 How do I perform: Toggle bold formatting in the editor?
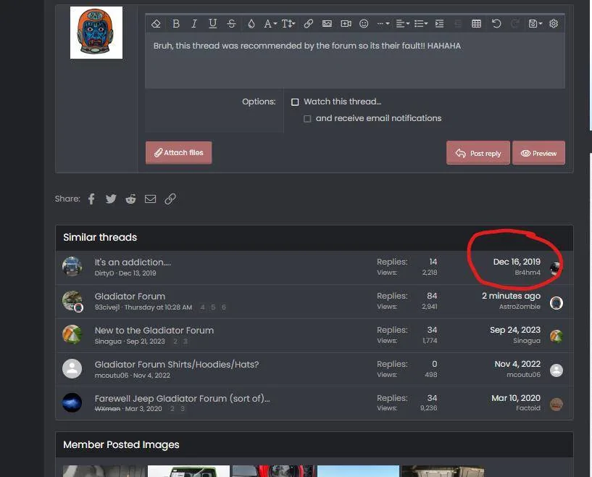coord(175,24)
